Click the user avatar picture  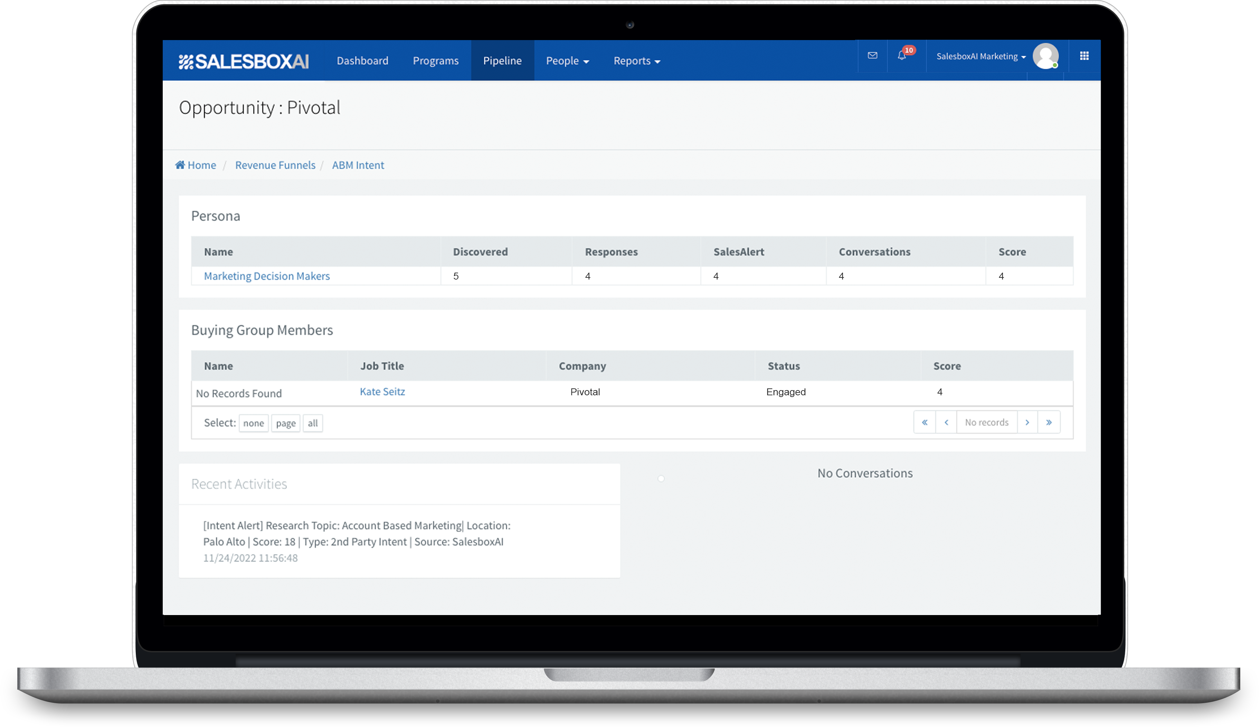1045,56
